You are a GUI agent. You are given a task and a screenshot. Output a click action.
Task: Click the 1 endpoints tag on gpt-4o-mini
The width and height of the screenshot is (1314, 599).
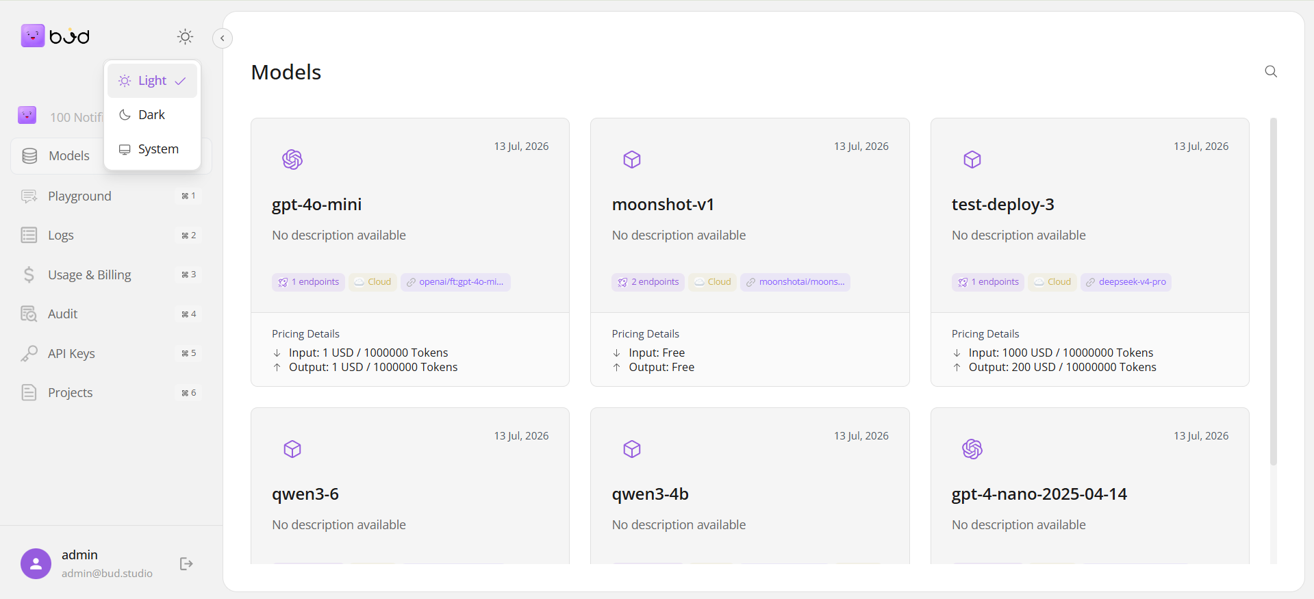click(308, 282)
